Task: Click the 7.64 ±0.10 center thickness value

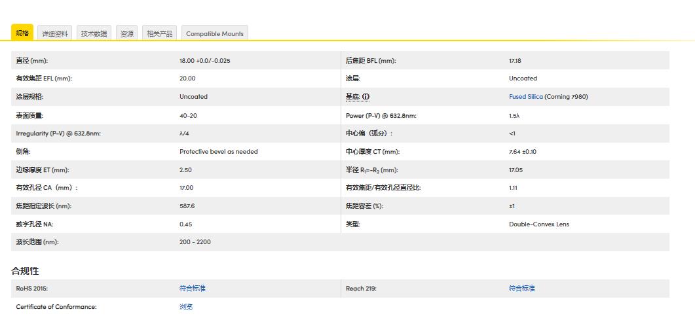Action: [x=522, y=152]
